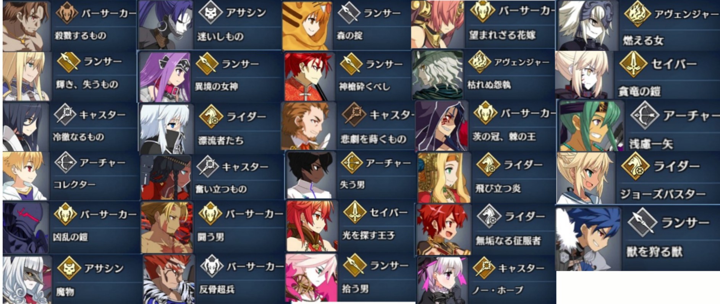Select the Rider icon beside ジョーズバスター

[x=636, y=167]
